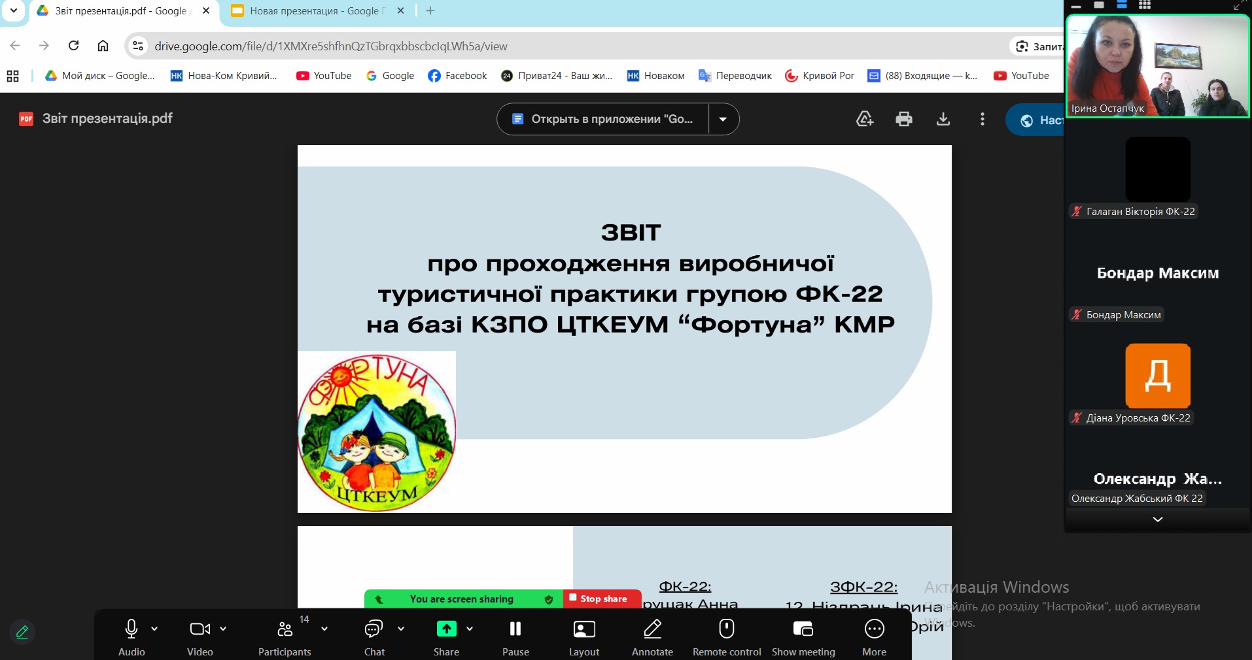This screenshot has width=1252, height=660.
Task: Open the YouTube bookmark
Action: [323, 76]
